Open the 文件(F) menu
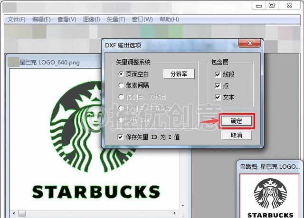Screen dimensions: 304x218 [x=17, y=19]
